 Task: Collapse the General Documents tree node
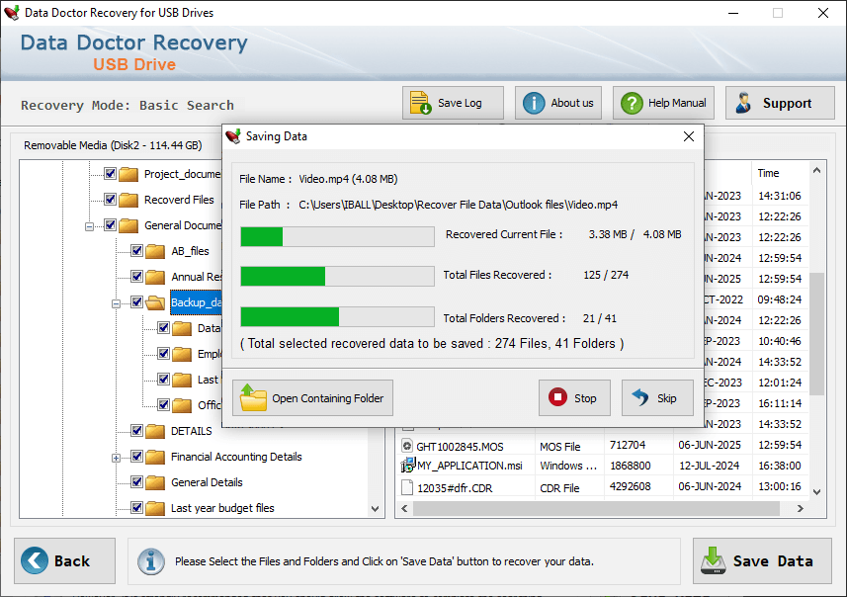(x=89, y=226)
